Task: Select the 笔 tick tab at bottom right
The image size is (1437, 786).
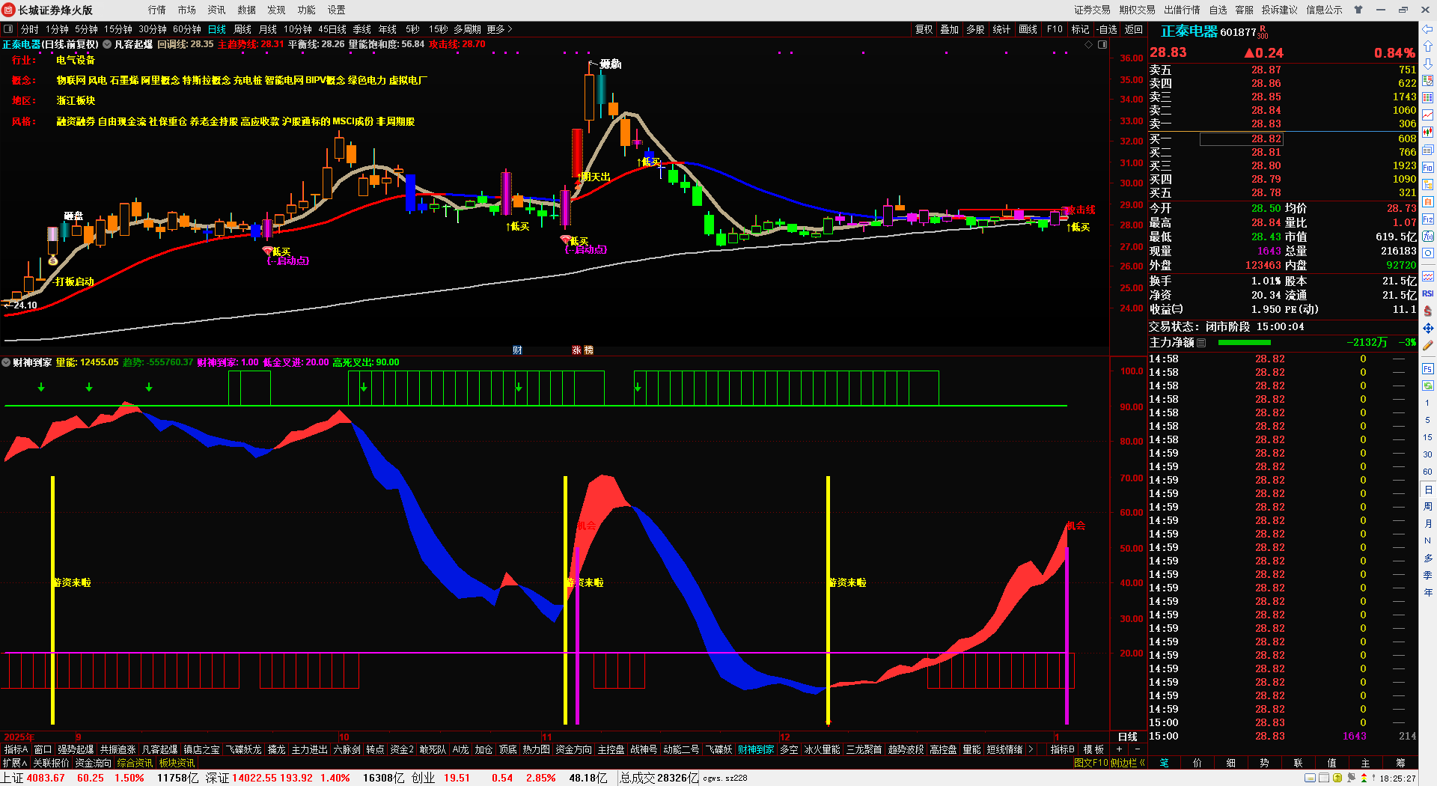Action: (1165, 763)
